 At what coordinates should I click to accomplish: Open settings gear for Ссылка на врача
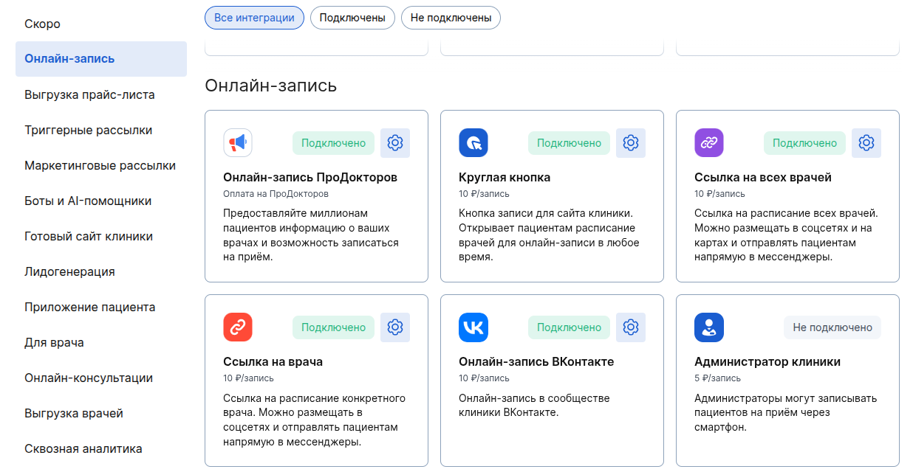tap(395, 327)
